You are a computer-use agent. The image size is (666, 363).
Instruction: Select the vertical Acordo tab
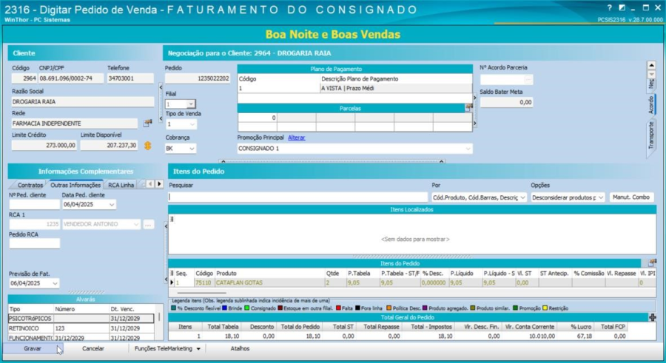650,105
